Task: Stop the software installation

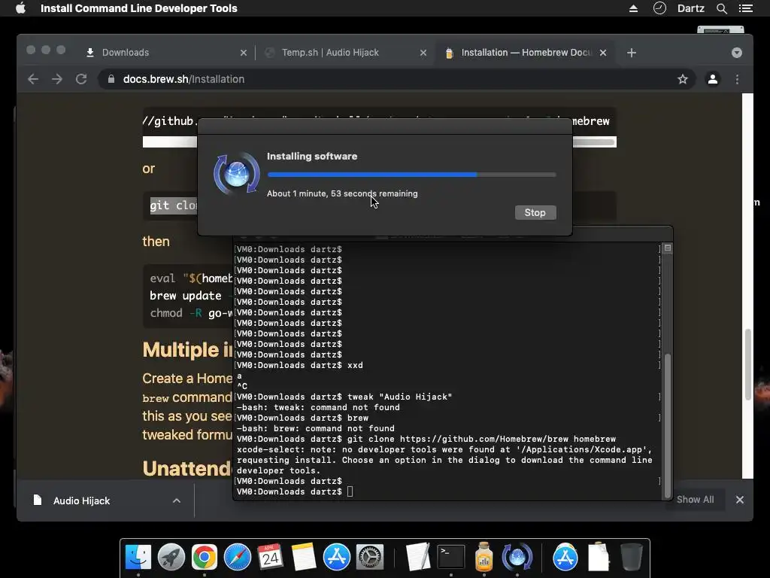Action: (x=535, y=213)
